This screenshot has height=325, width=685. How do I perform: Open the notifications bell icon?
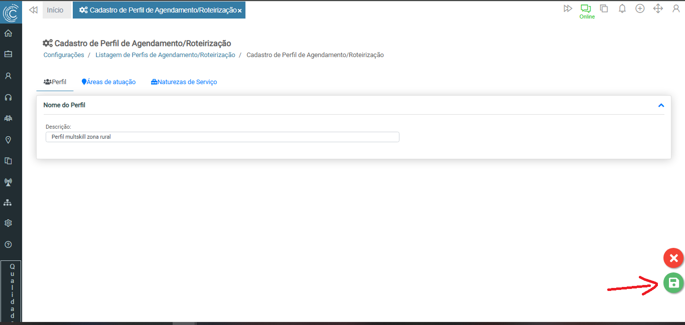(622, 9)
